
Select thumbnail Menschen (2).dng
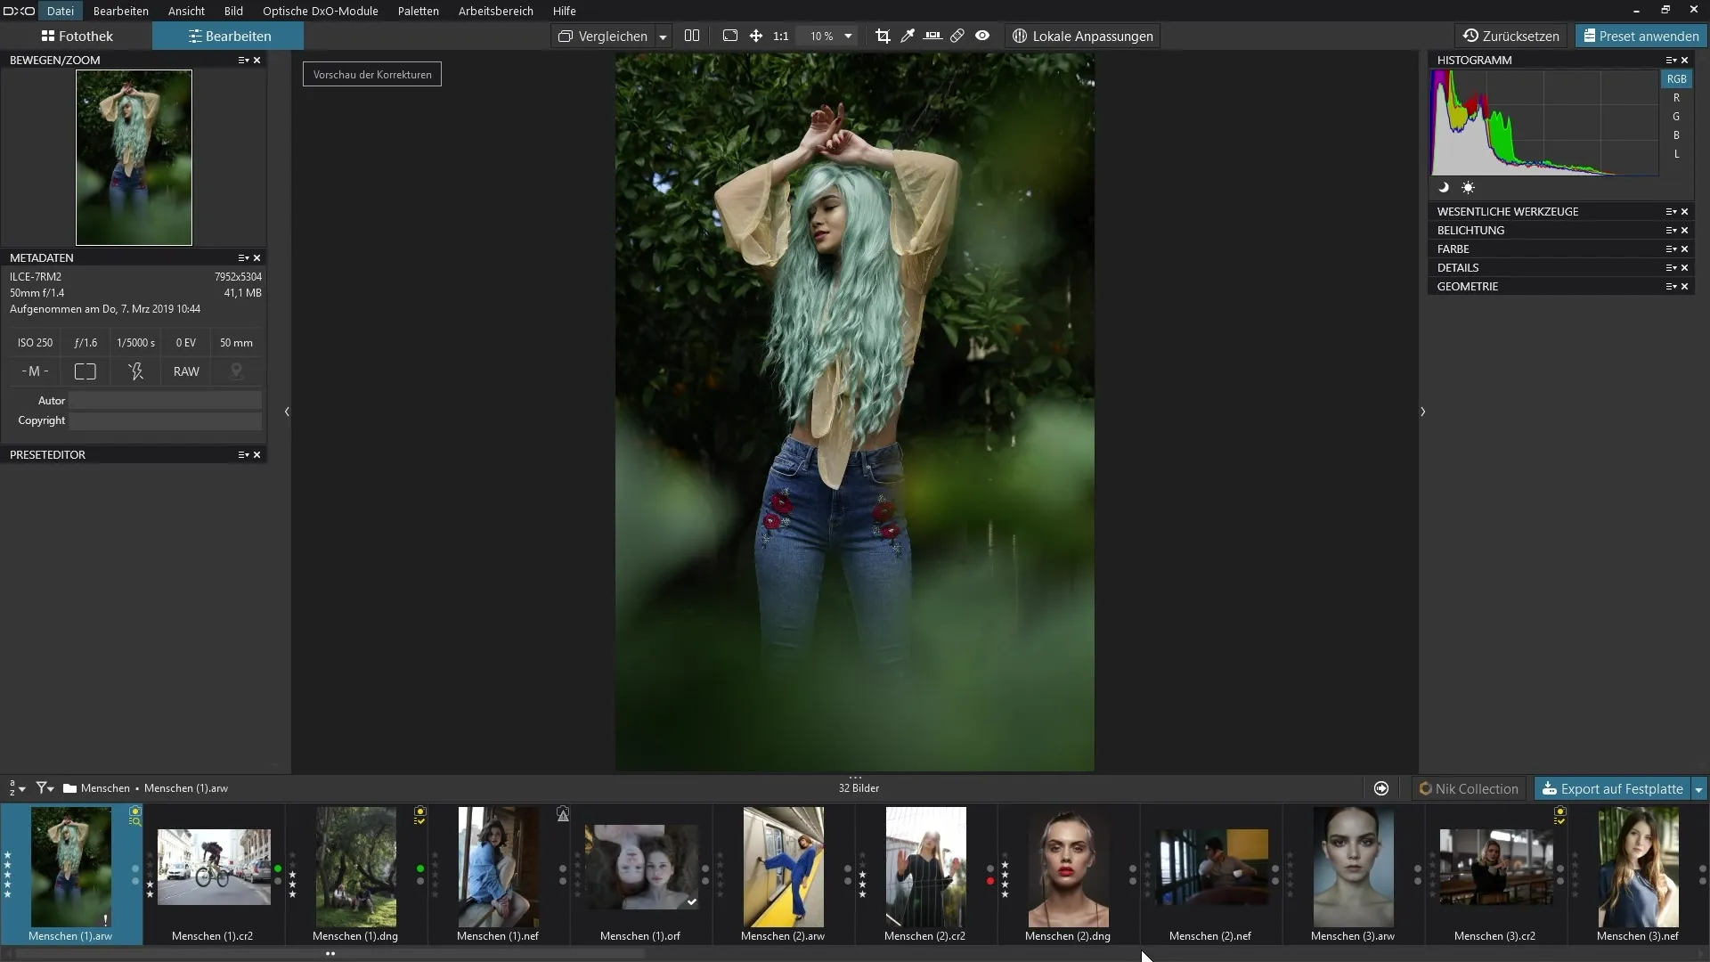1069,867
